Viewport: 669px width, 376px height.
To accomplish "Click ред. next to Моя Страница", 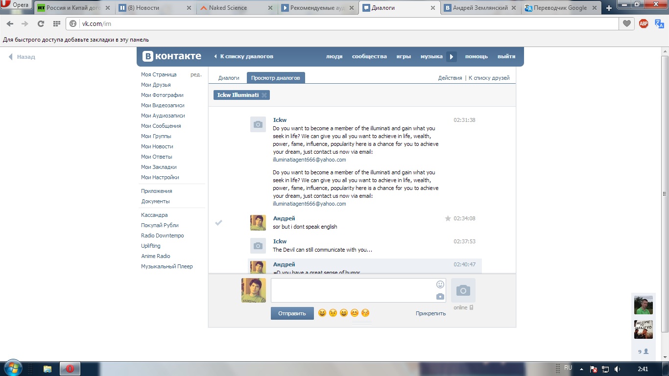I will [x=196, y=74].
